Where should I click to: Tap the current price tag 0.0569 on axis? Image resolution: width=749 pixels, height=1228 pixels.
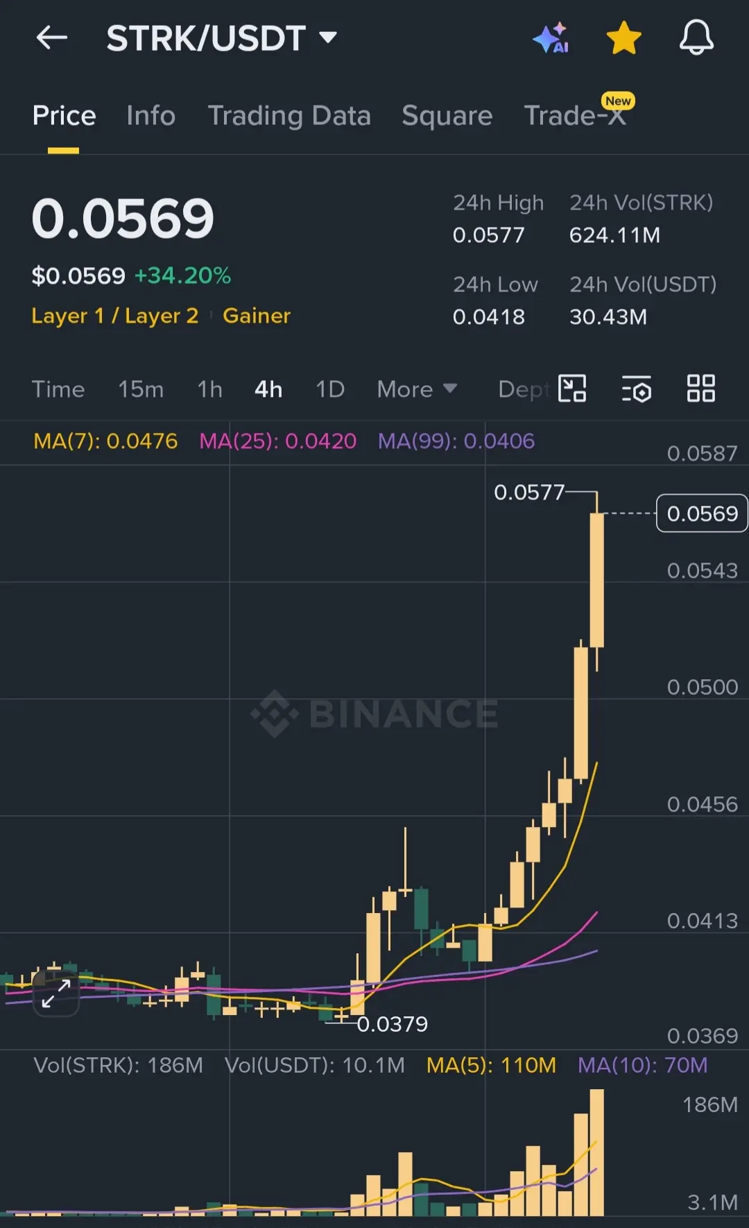pyautogui.click(x=702, y=513)
